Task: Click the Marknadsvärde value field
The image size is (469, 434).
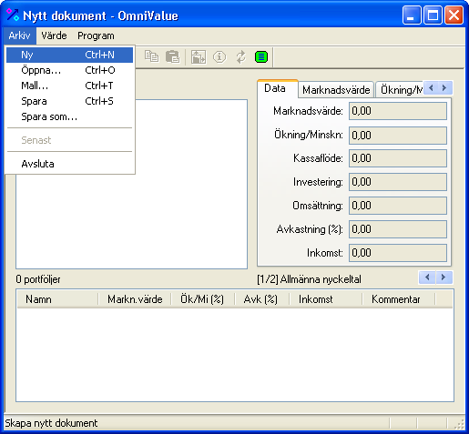Action: (398, 111)
